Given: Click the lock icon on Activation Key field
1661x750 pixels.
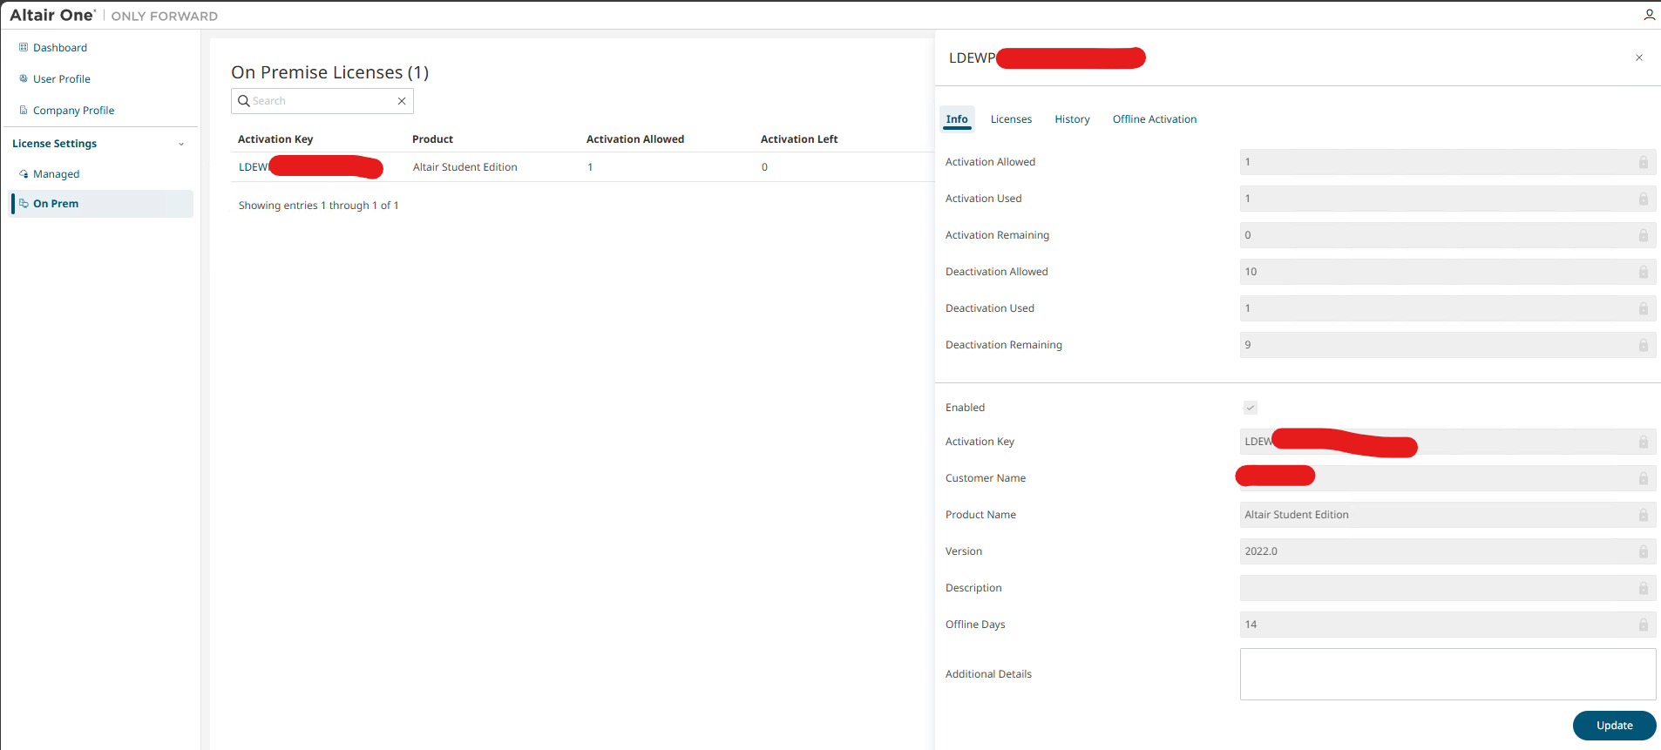Looking at the screenshot, I should 1644,442.
